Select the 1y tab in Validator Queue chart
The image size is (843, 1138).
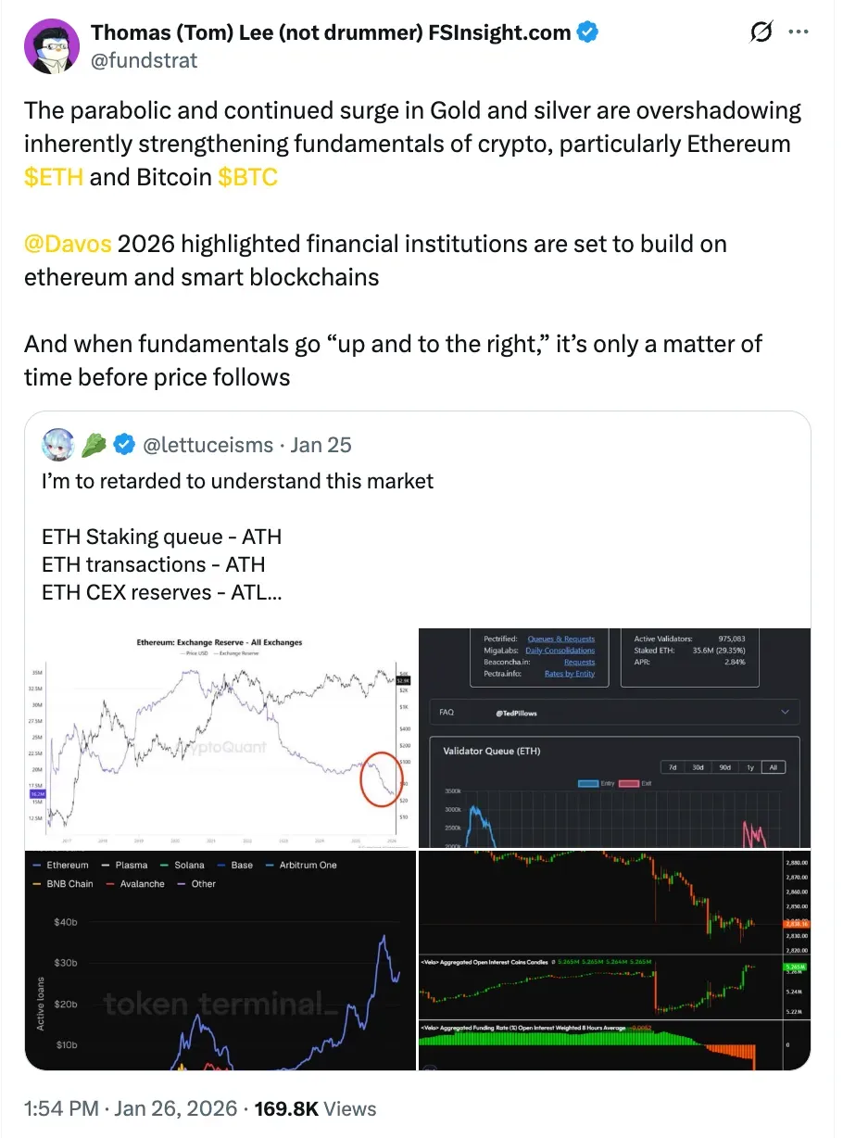(x=750, y=766)
